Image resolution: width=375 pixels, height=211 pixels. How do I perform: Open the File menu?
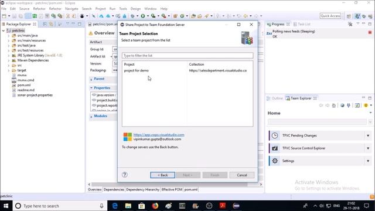4,9
